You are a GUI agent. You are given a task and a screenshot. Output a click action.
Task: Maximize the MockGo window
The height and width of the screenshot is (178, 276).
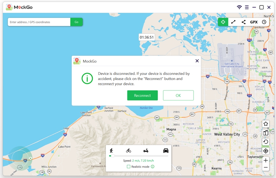pyautogui.click(x=262, y=7)
